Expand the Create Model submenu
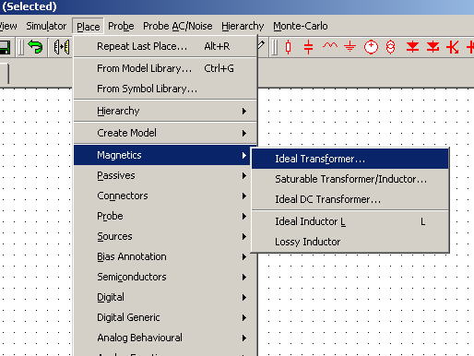 click(x=165, y=133)
